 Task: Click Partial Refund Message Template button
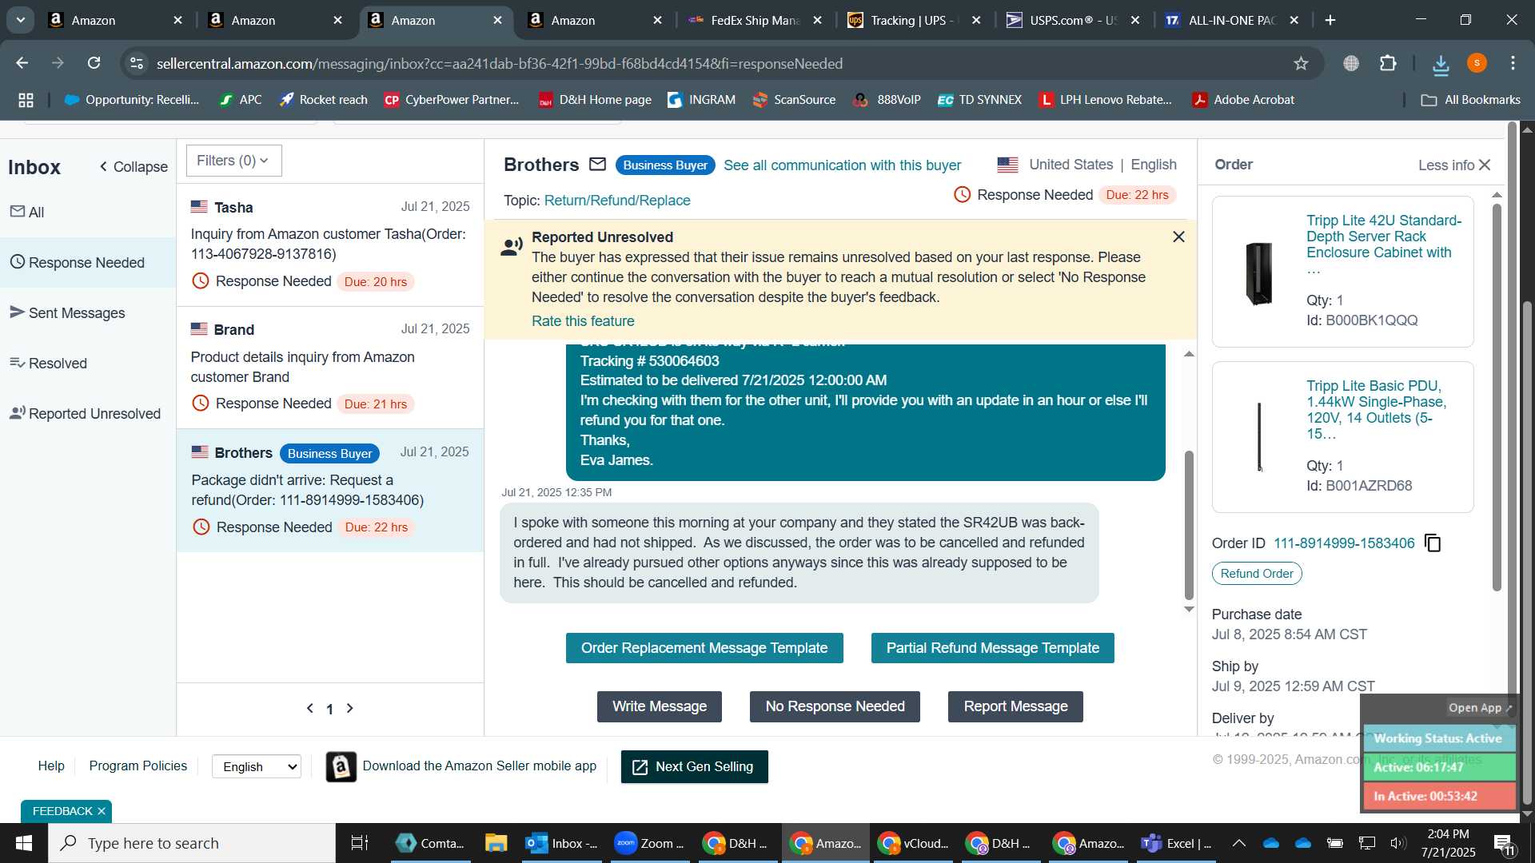(x=992, y=648)
